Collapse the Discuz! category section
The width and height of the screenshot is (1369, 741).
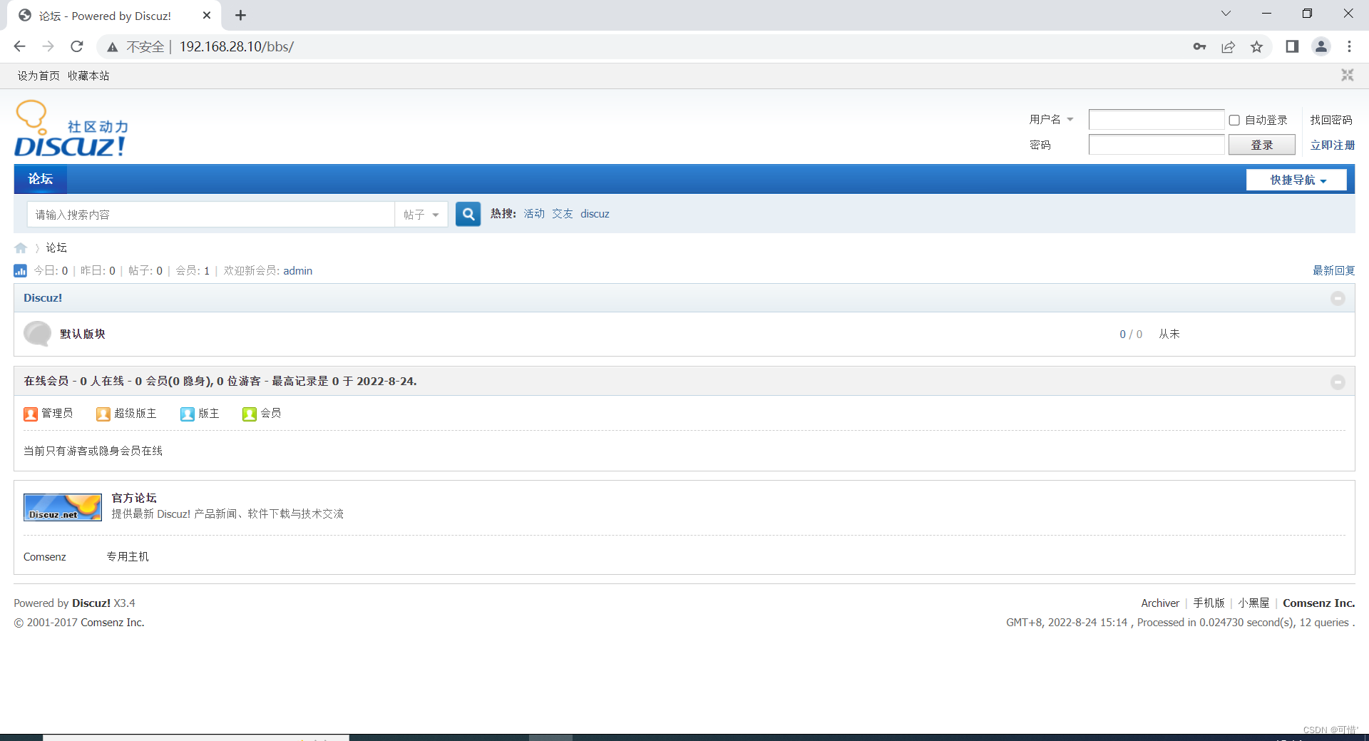pyautogui.click(x=1338, y=298)
